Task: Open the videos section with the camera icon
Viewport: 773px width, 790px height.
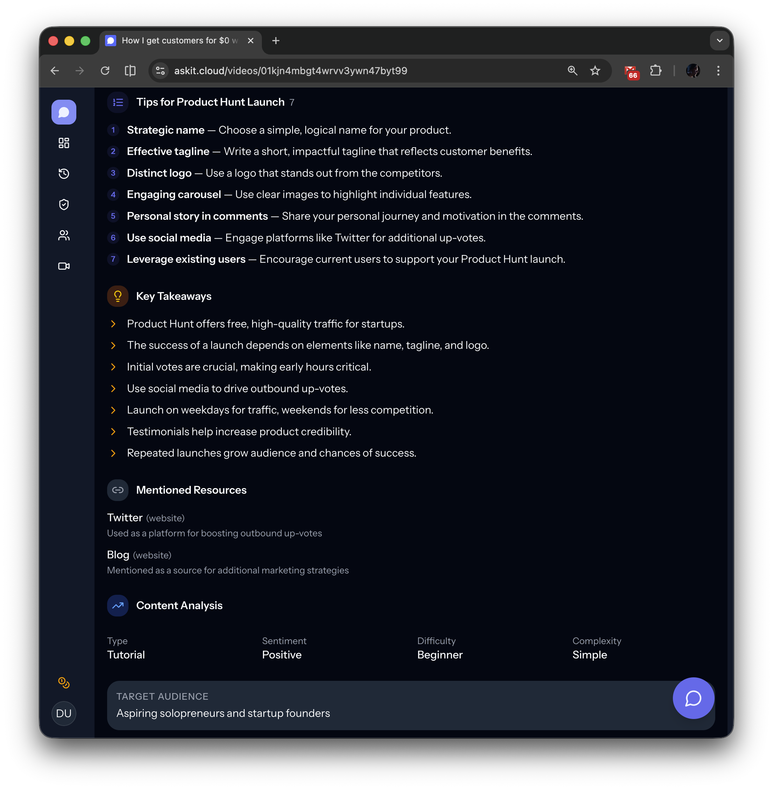Action: click(63, 266)
